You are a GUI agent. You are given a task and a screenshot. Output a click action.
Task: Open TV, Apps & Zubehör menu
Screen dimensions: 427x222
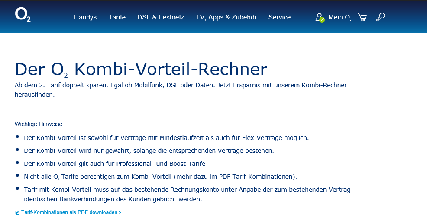tap(226, 17)
